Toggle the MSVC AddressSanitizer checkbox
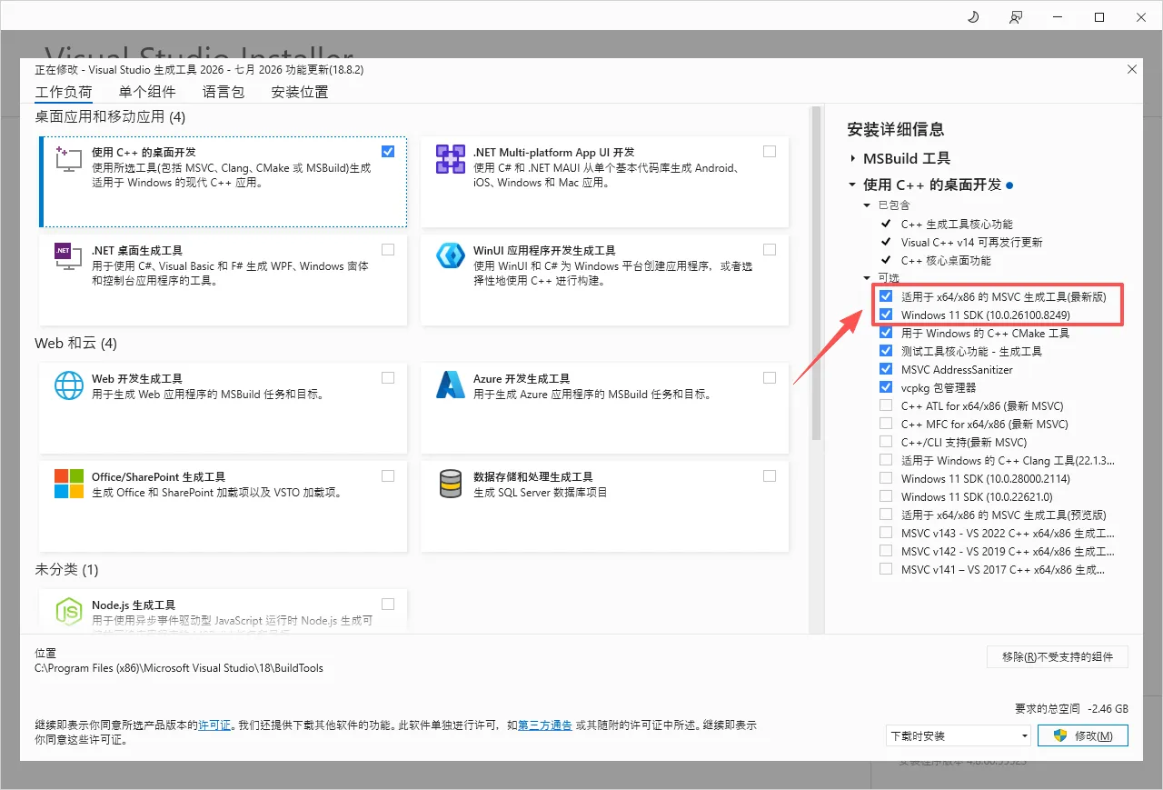 886,370
